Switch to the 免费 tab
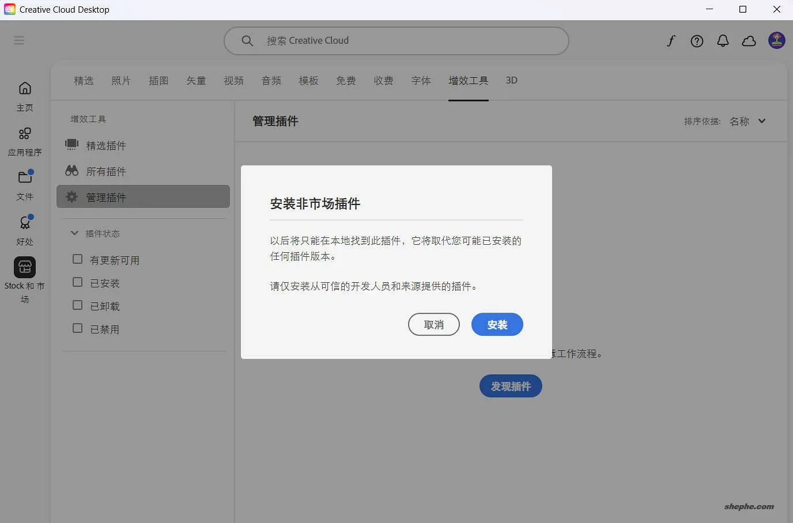Image resolution: width=793 pixels, height=523 pixels. click(x=346, y=81)
